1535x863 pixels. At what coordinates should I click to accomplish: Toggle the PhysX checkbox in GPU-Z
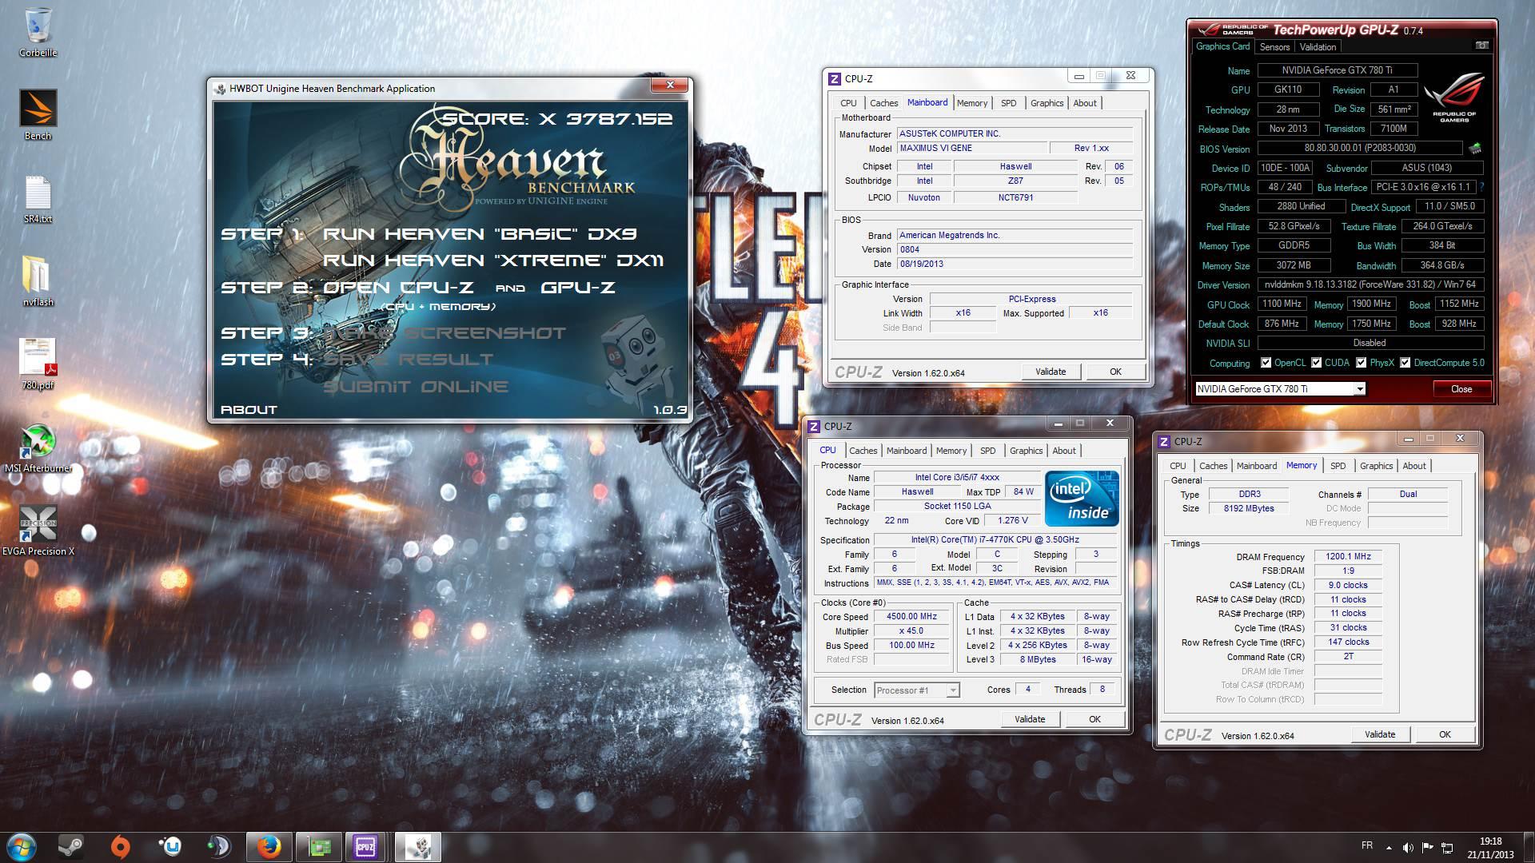(x=1361, y=363)
